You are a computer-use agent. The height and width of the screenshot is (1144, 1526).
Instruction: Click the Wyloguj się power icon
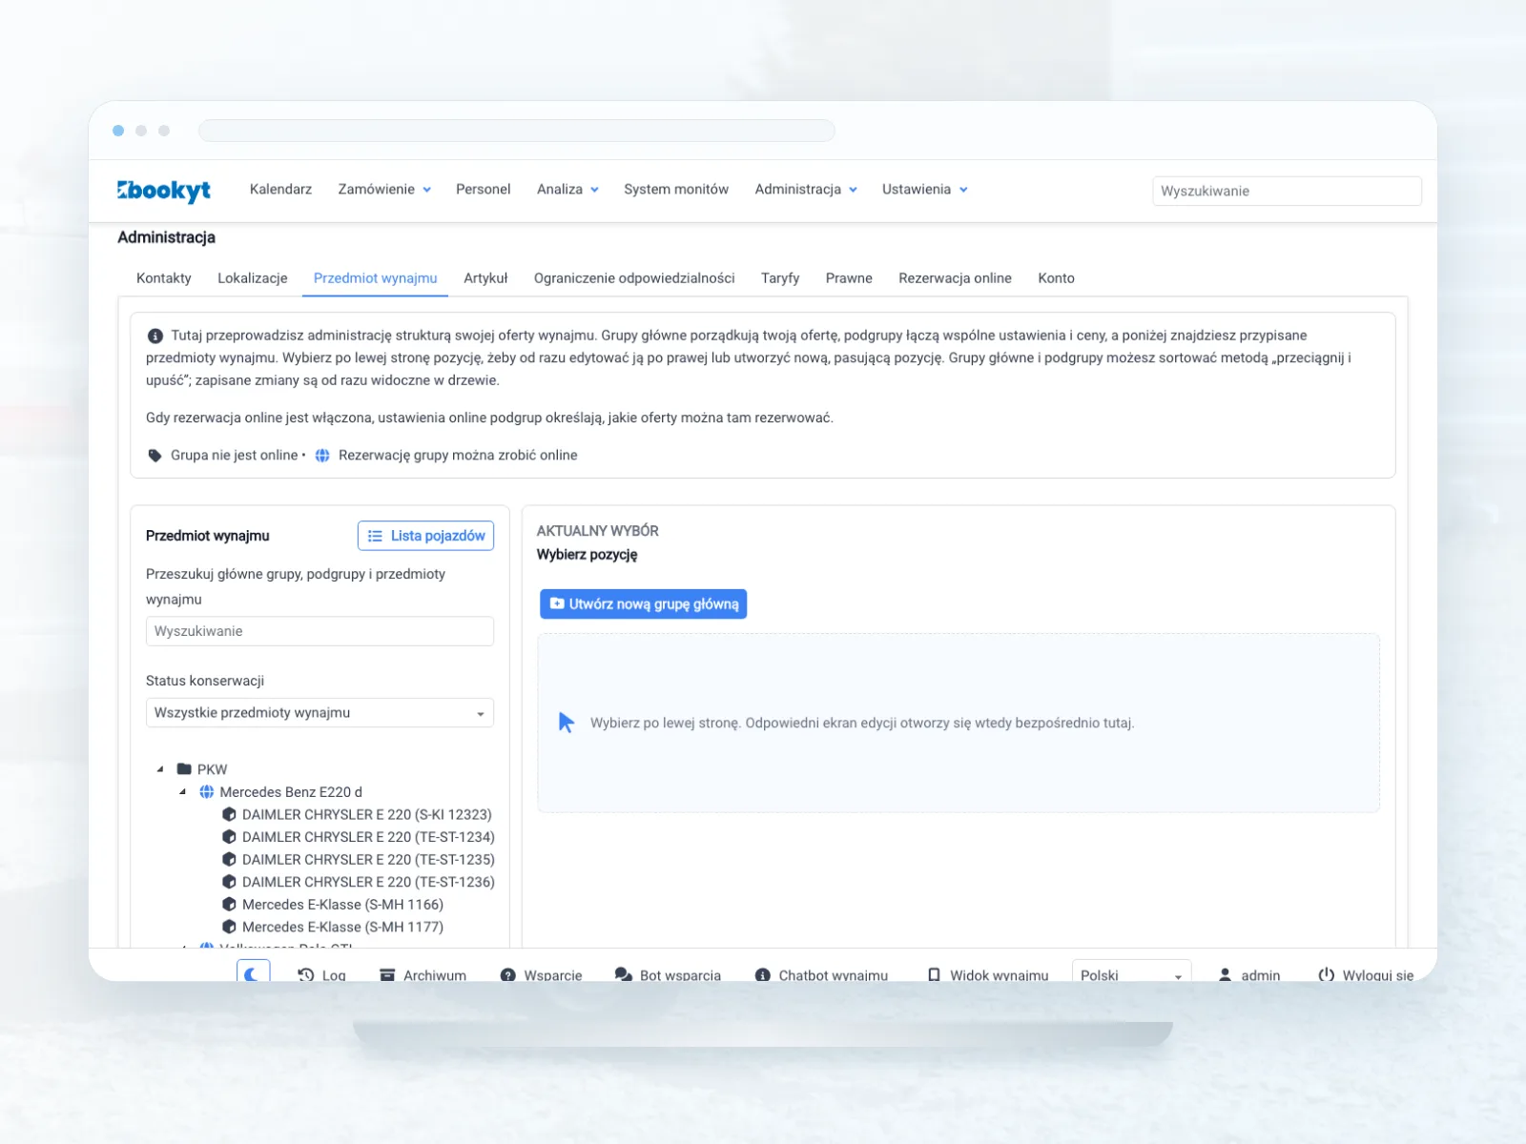(1326, 974)
